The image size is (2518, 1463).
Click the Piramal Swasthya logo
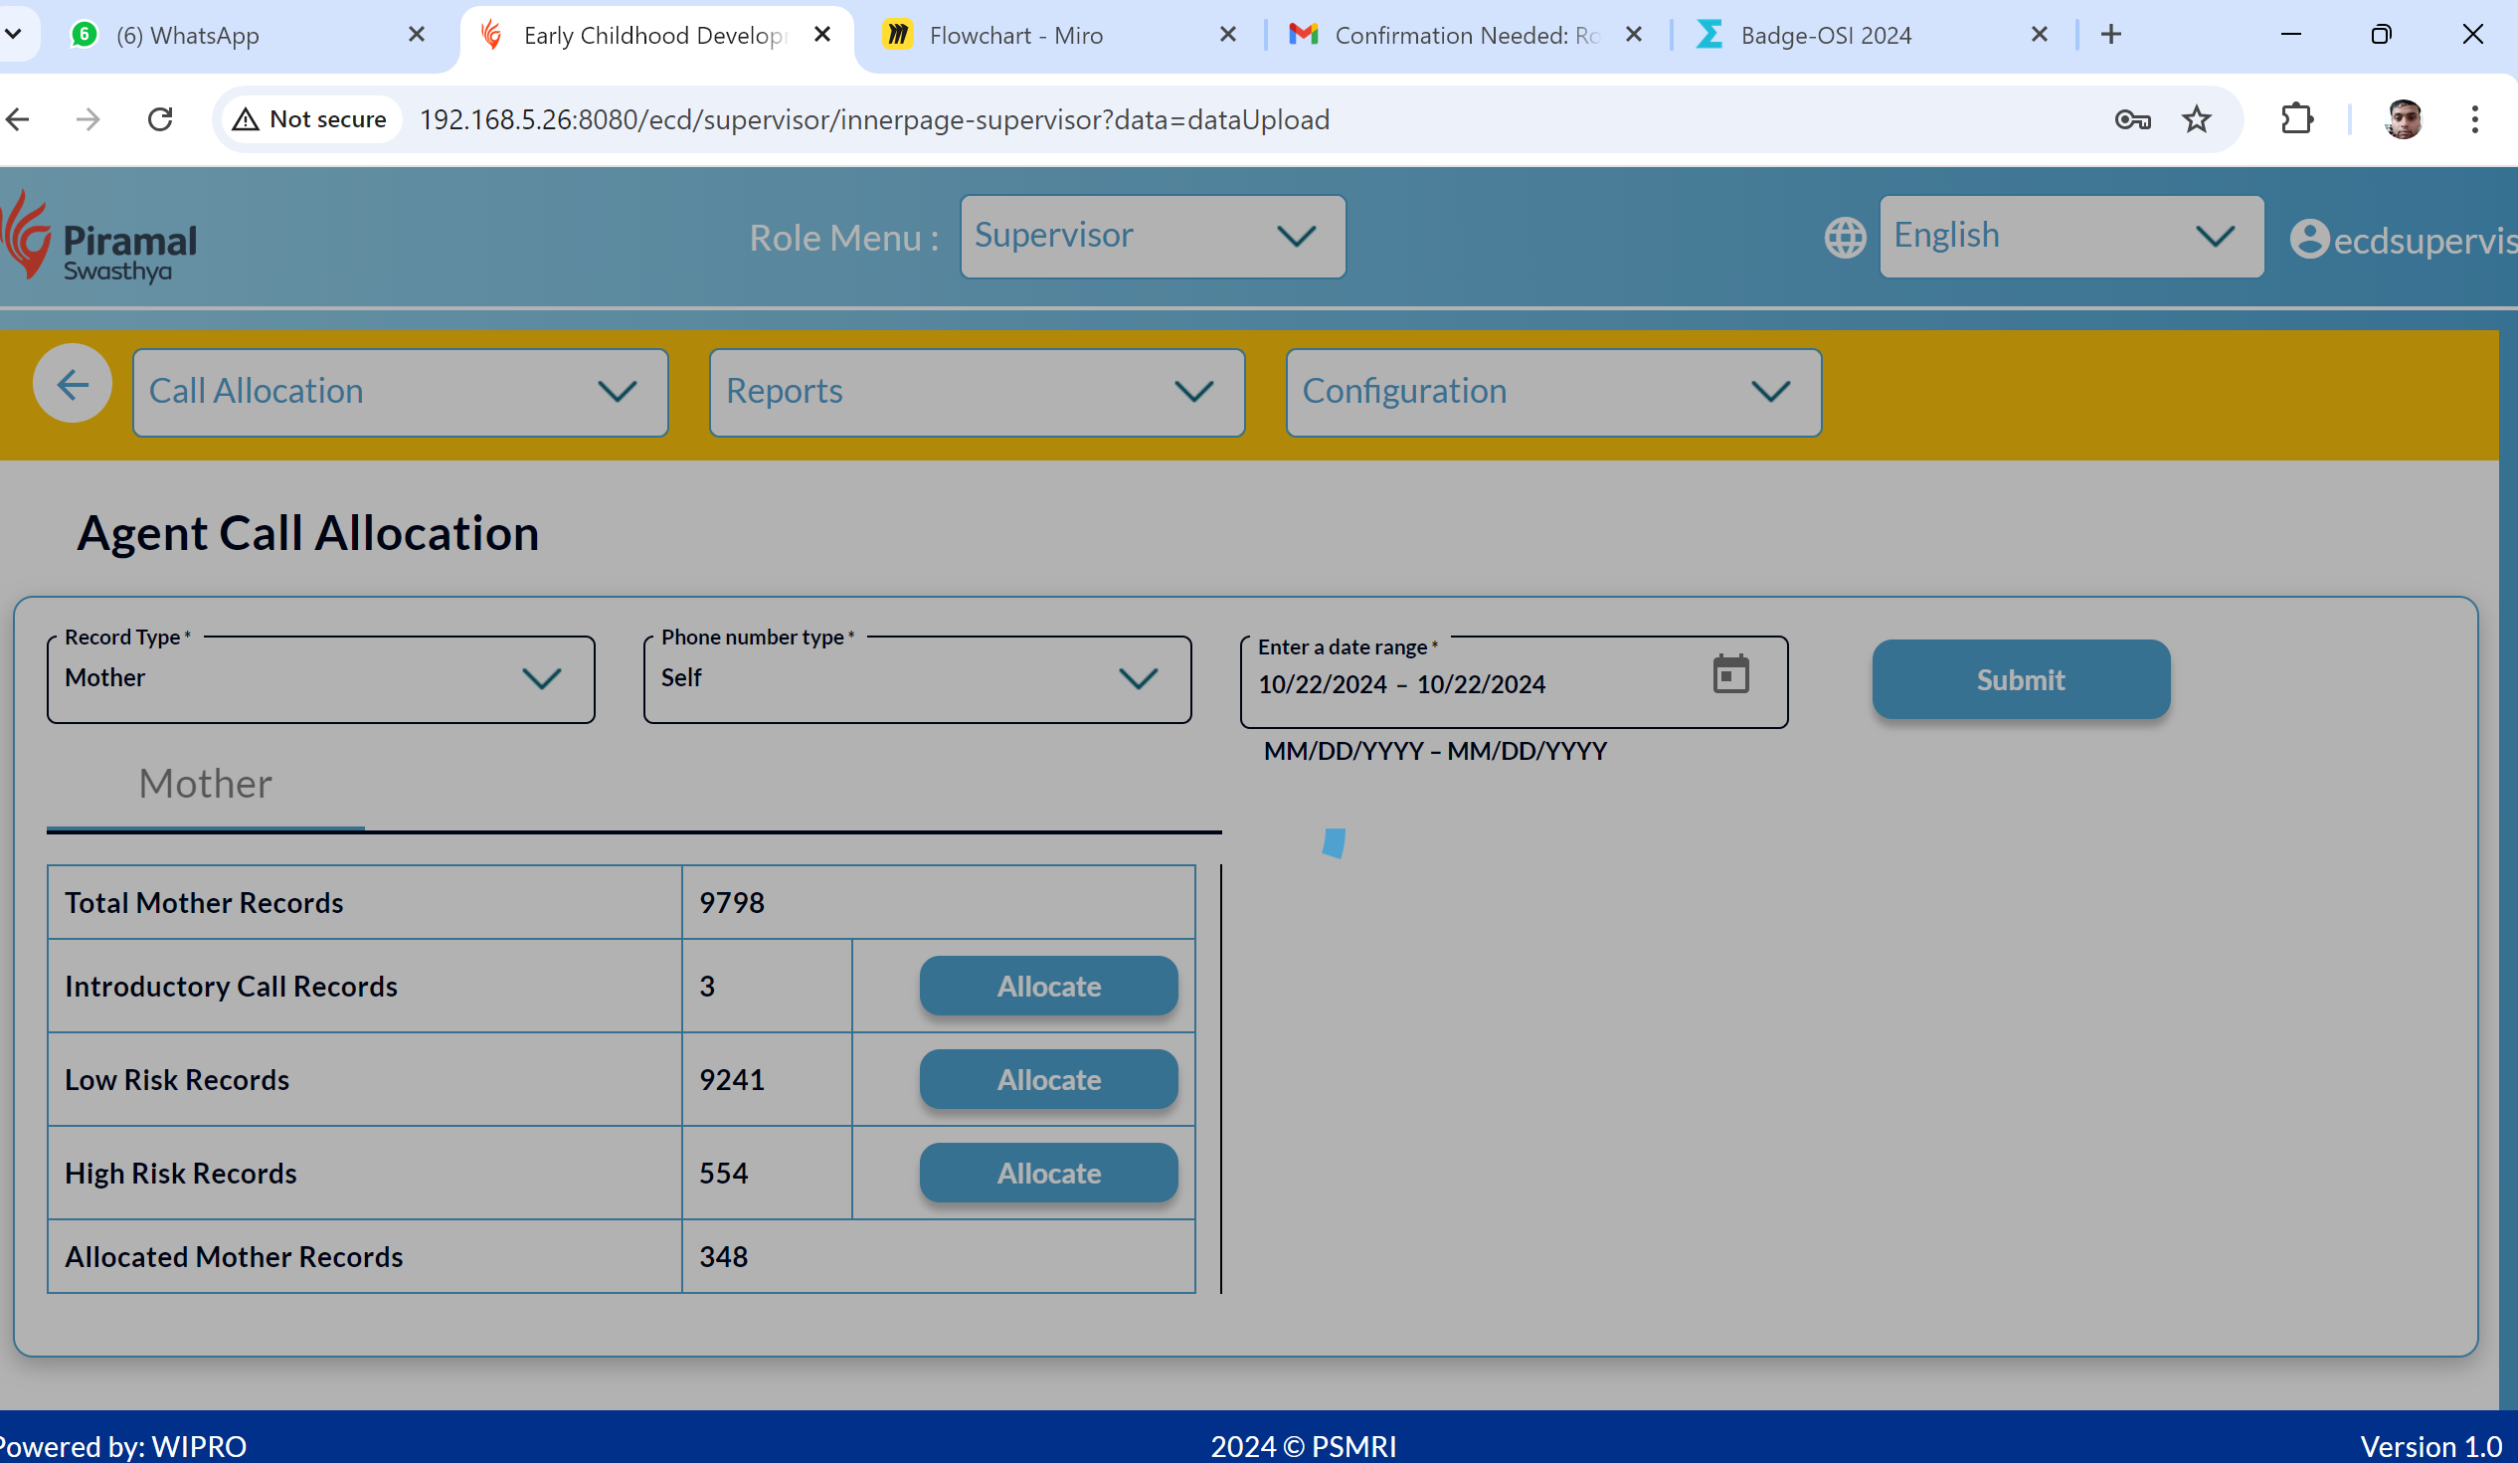coord(99,238)
